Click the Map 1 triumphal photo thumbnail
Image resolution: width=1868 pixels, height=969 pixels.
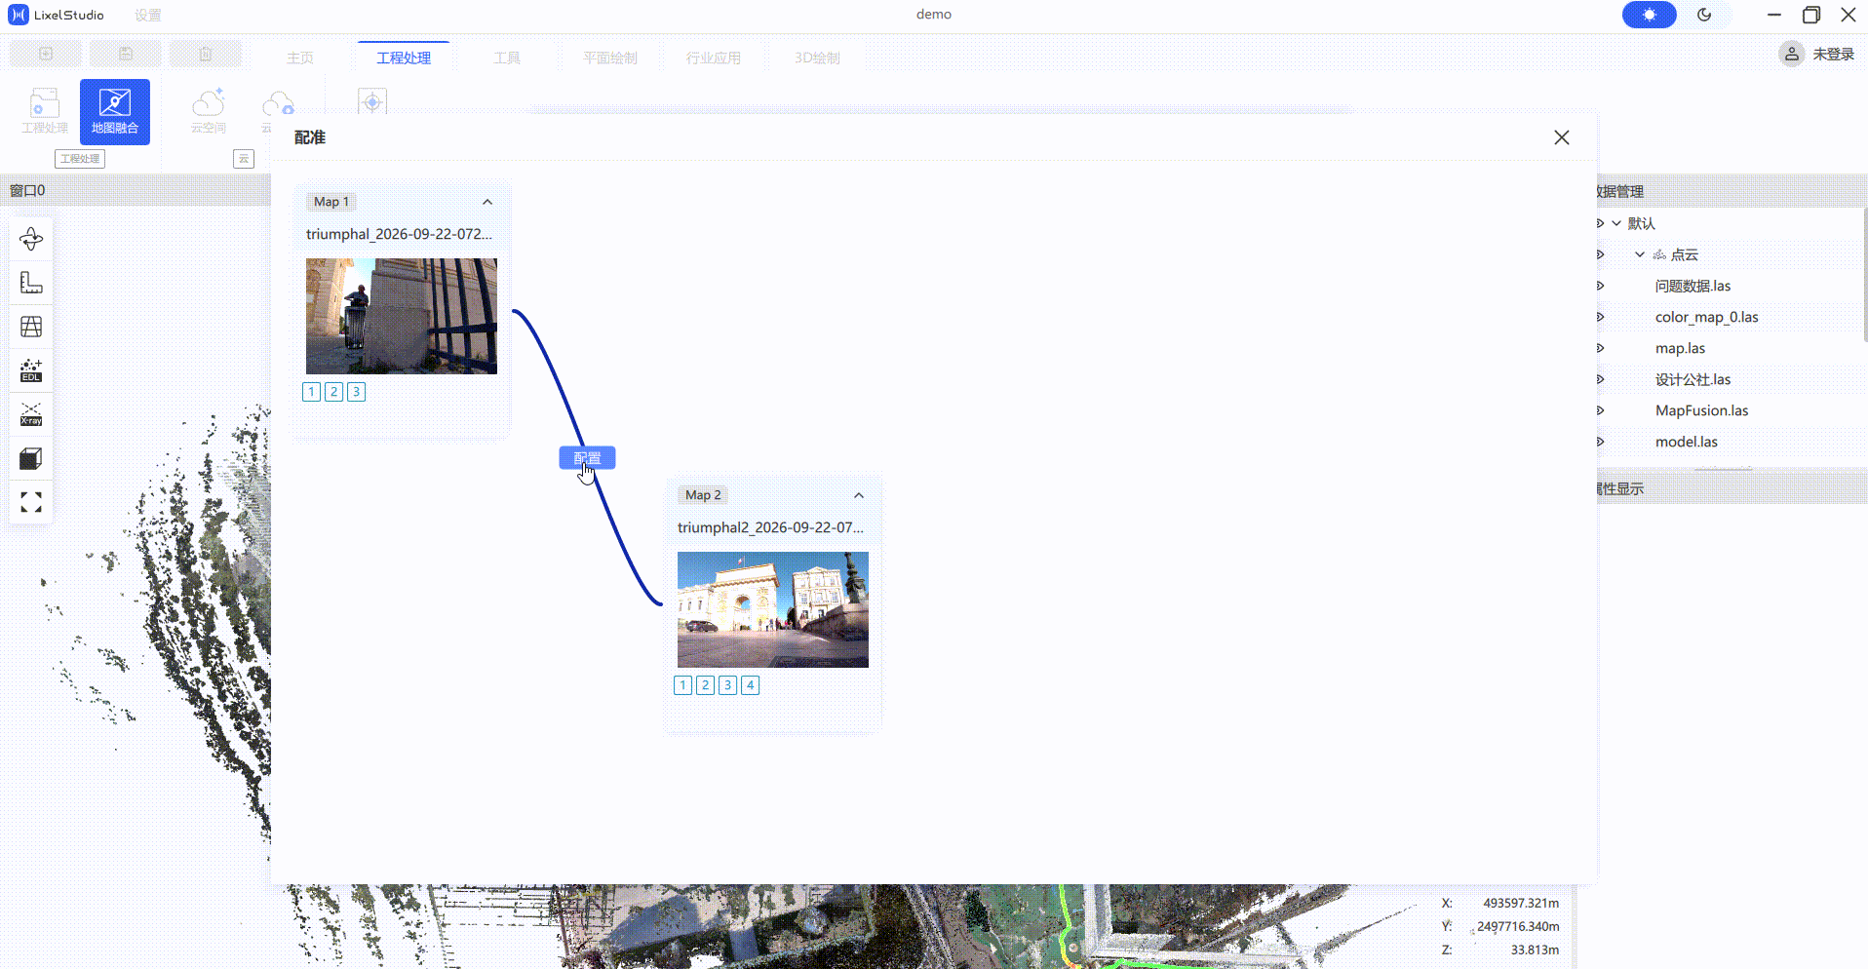pyautogui.click(x=402, y=316)
